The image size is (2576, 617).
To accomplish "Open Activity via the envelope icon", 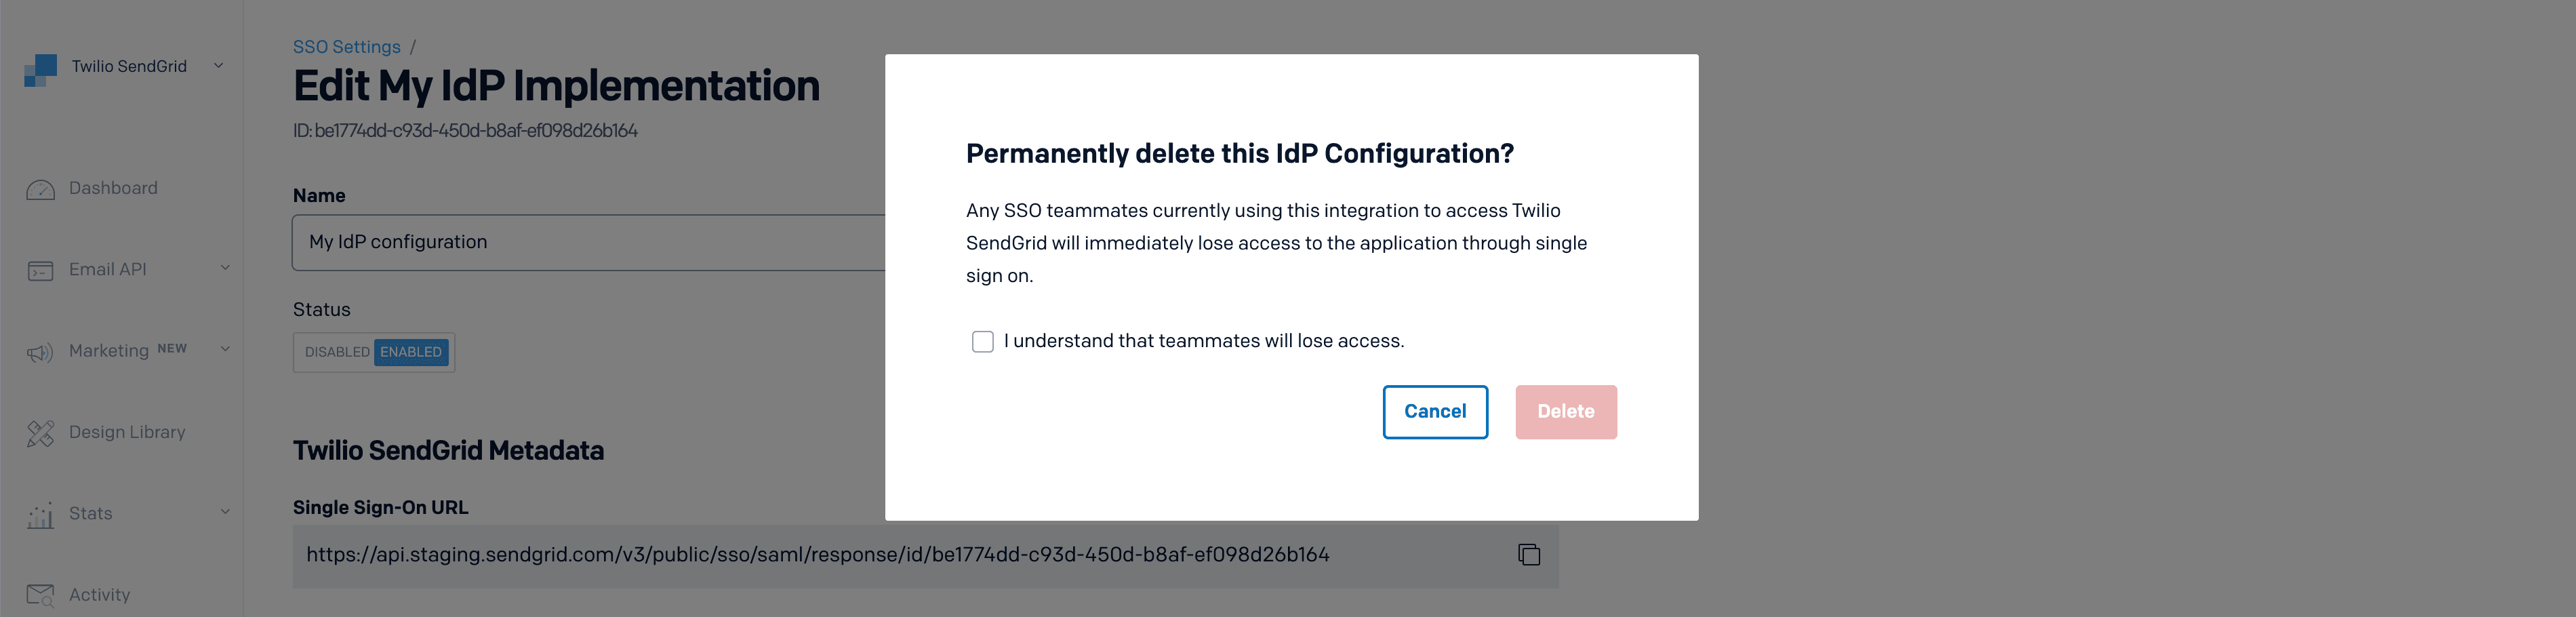I will coord(40,594).
